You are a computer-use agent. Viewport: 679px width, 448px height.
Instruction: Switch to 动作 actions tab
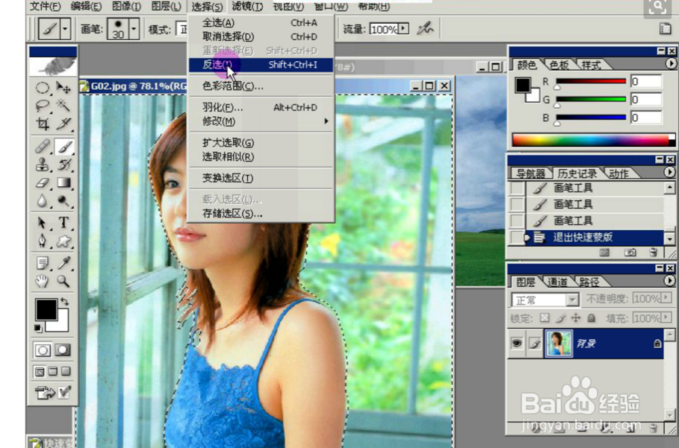click(x=619, y=173)
